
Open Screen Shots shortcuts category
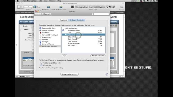point(50,37)
